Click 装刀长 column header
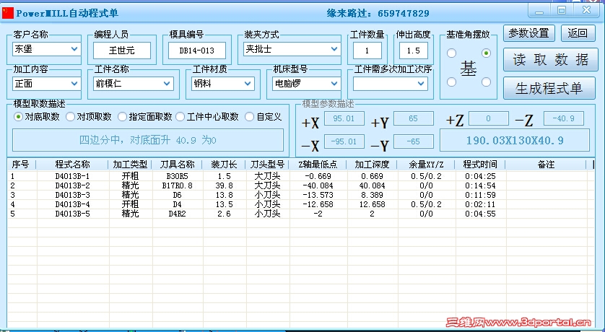The width and height of the screenshot is (605, 332). pyautogui.click(x=224, y=165)
